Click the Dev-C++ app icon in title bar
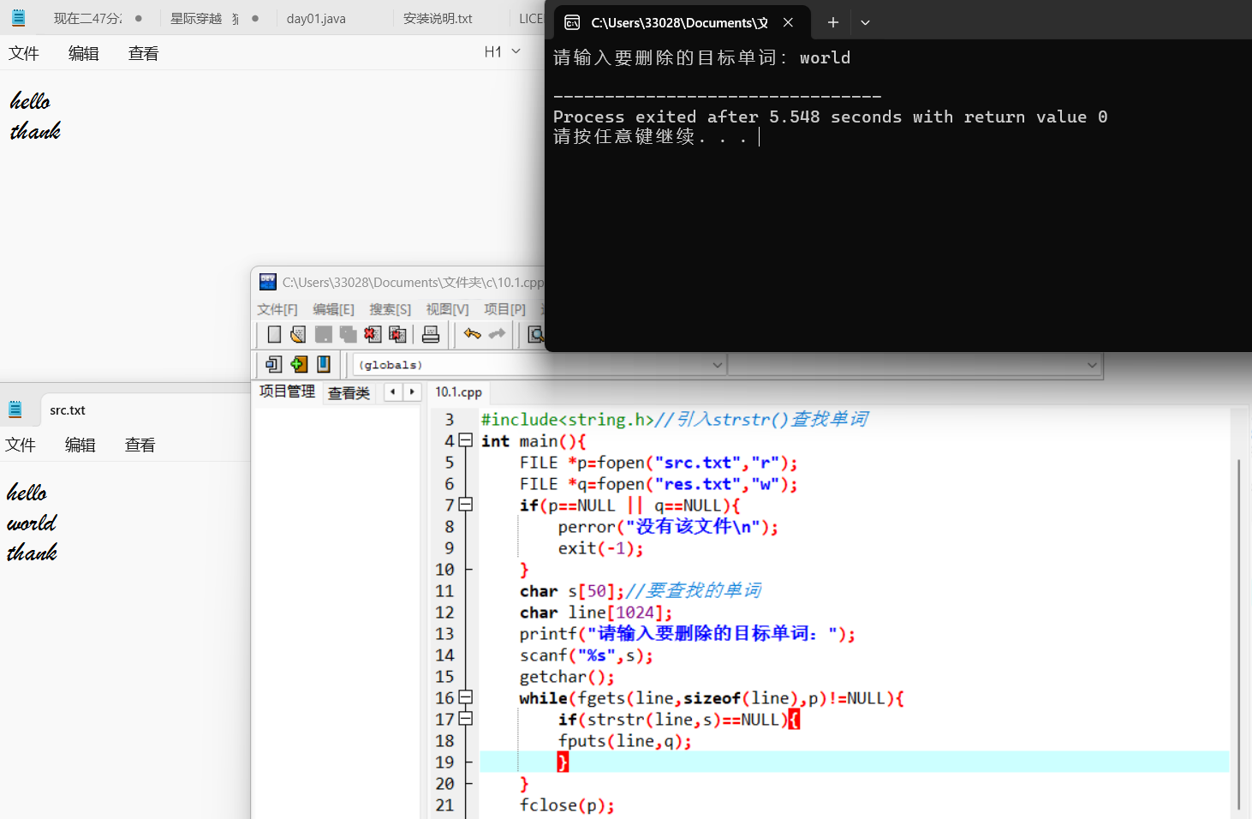The image size is (1252, 819). click(x=268, y=282)
